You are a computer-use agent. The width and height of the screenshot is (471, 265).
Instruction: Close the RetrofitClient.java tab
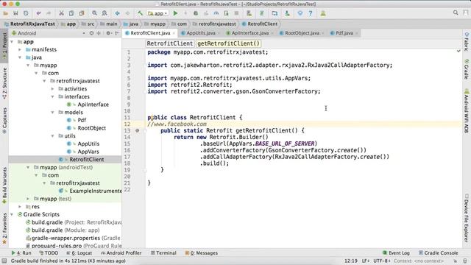pos(174,33)
